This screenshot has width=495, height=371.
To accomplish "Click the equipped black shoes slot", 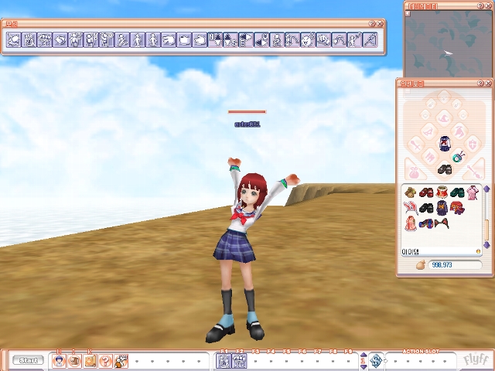I will 445,169.
